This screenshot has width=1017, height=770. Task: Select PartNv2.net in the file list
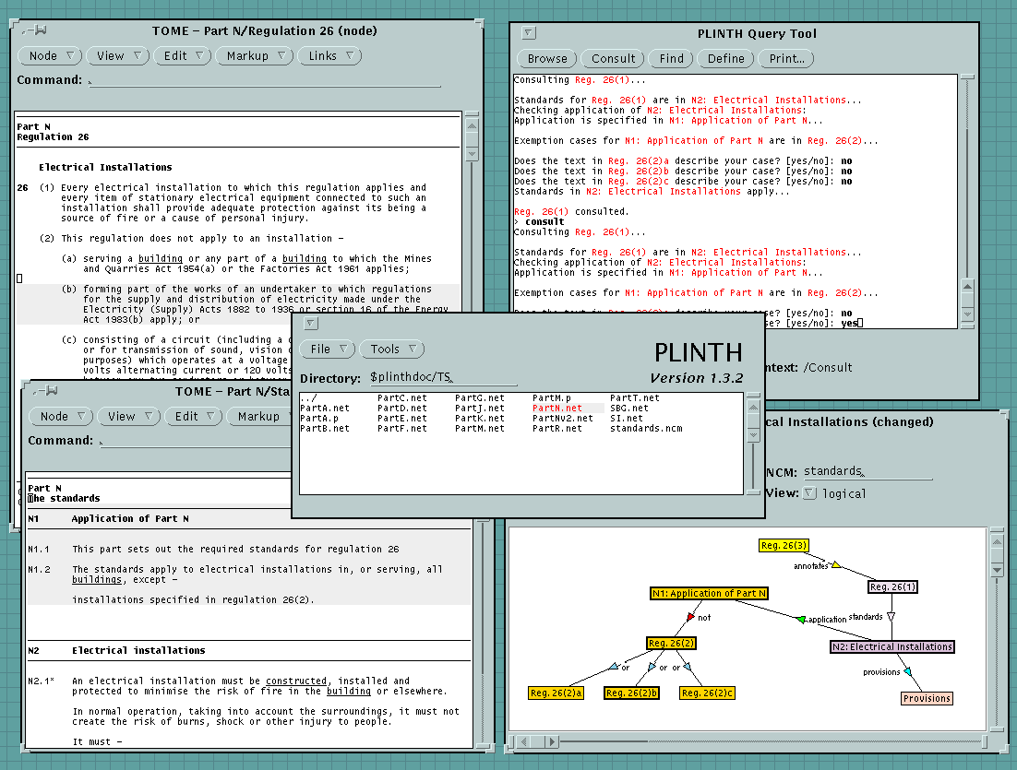[562, 418]
